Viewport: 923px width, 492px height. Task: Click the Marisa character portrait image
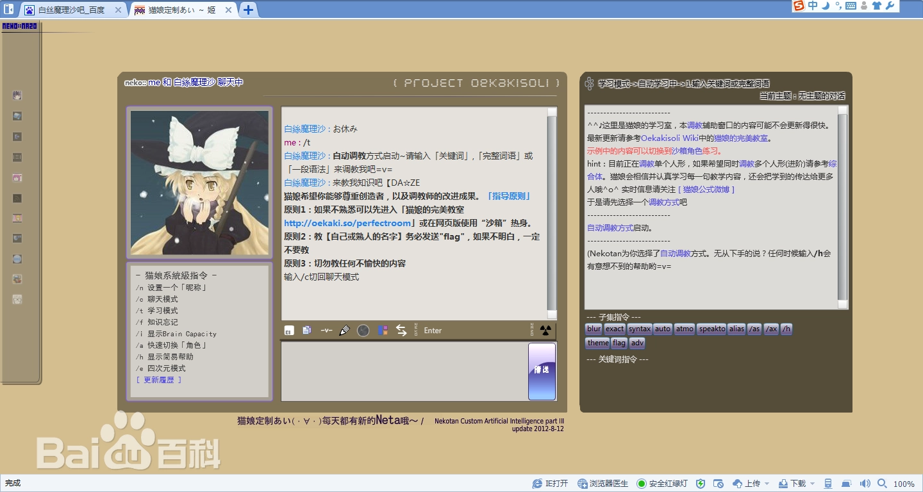(200, 183)
